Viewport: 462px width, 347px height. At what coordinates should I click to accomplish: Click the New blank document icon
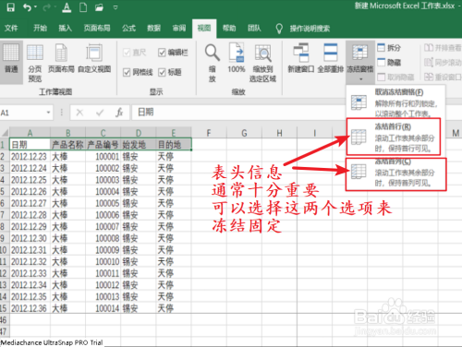[83, 7]
